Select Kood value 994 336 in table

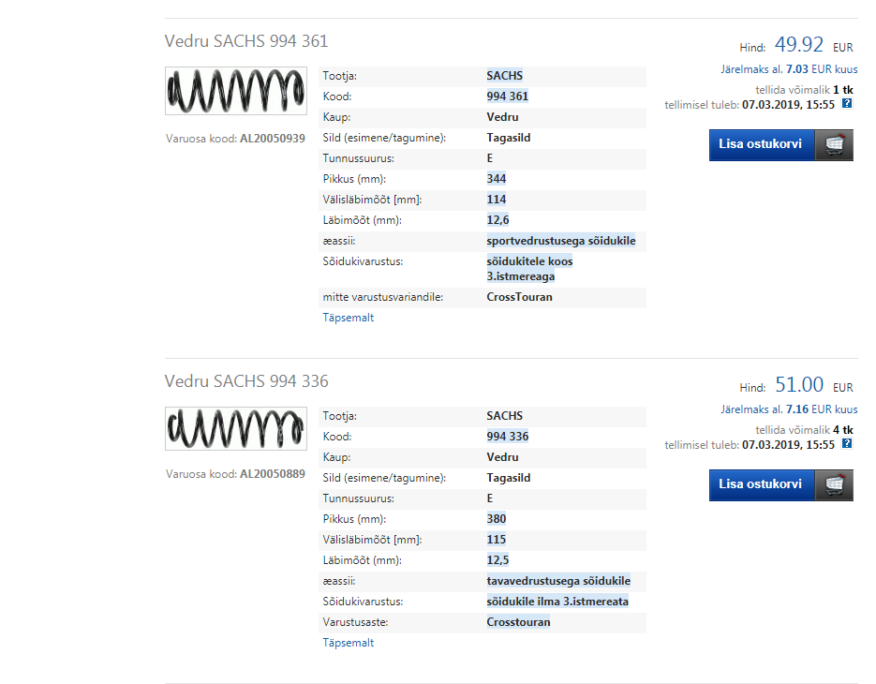coord(509,437)
